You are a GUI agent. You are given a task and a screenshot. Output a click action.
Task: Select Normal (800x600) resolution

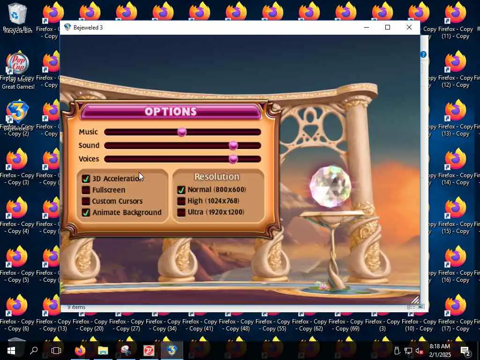point(181,190)
